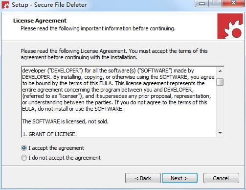This screenshot has height=190, width=246.
Task: Click the scrollbar track below the thumb
Action: pyautogui.click(x=220, y=107)
